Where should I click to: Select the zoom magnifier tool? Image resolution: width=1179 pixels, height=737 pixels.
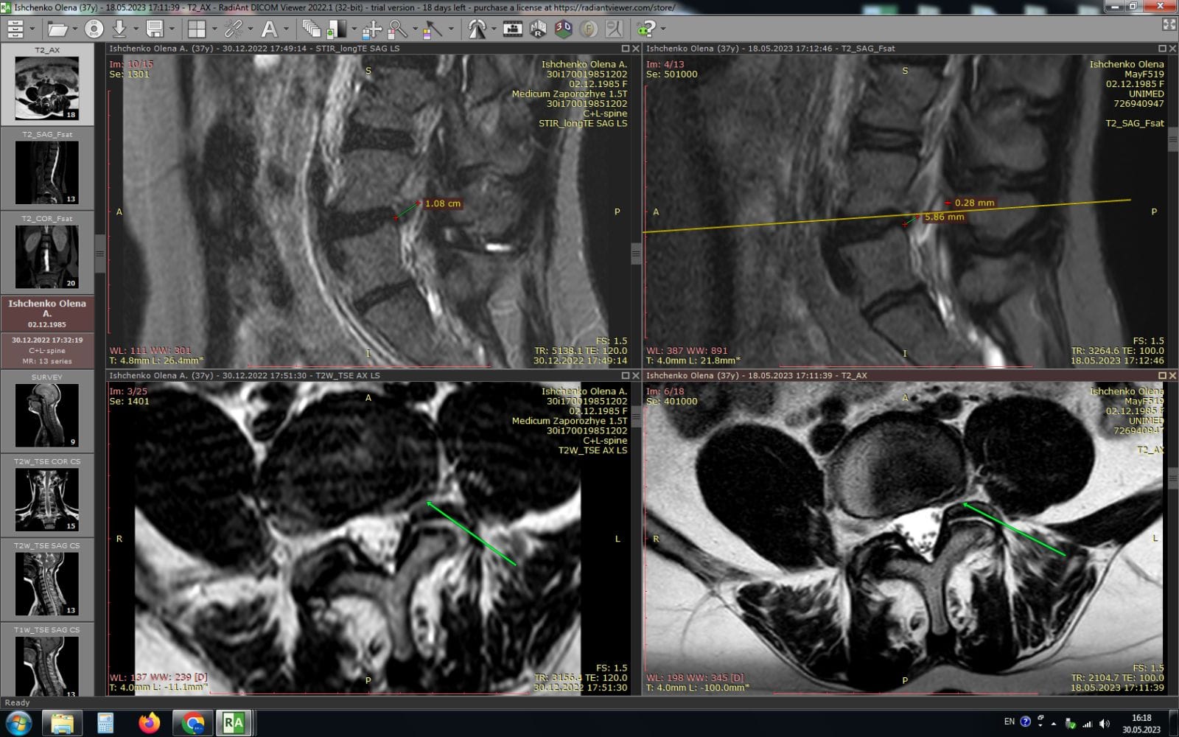pos(397,29)
